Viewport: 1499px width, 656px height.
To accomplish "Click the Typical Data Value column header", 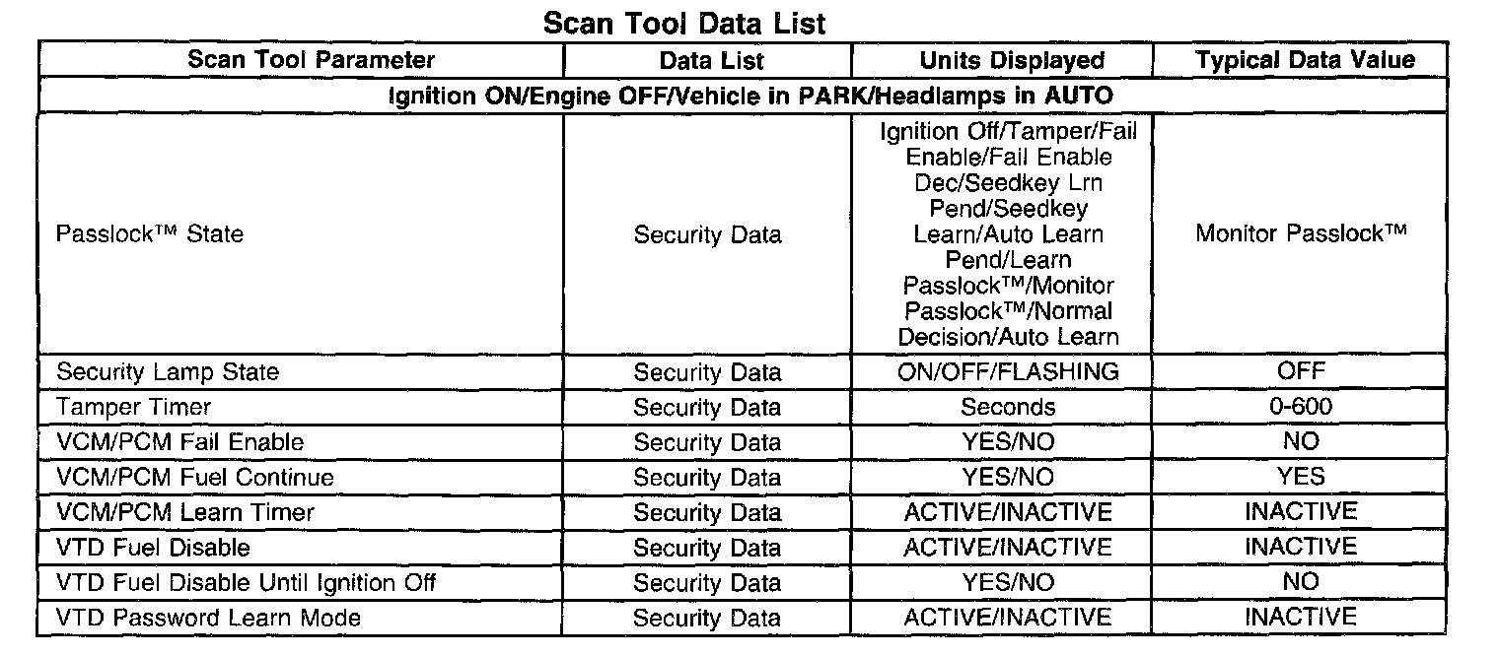I will pos(1305,60).
